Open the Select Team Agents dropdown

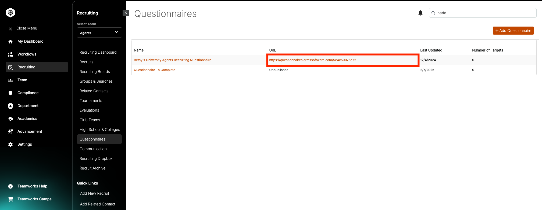tap(99, 32)
